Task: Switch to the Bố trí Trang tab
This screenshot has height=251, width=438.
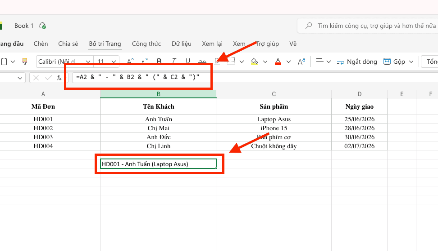Action: tap(105, 44)
